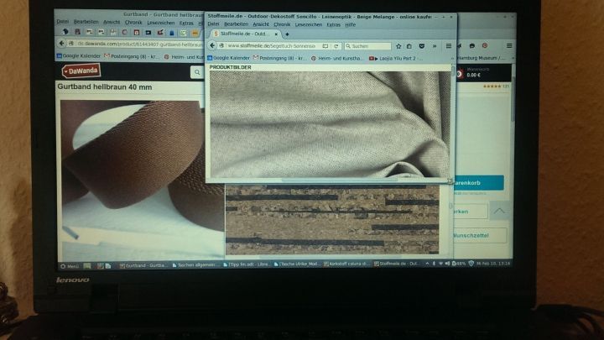Open the DaWanda Warenkorb cart icon
604x340 pixels.
[460, 73]
